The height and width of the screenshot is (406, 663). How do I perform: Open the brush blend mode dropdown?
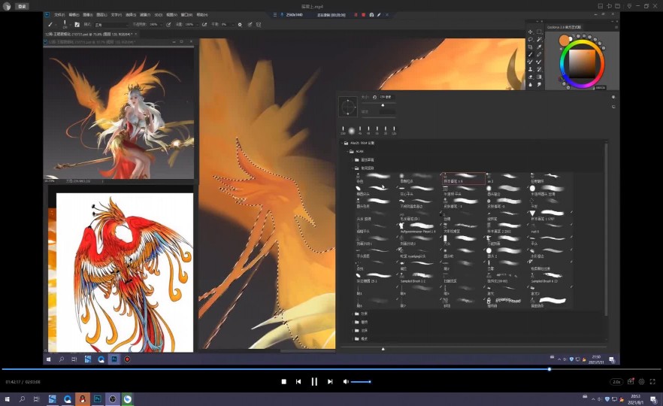pos(112,25)
